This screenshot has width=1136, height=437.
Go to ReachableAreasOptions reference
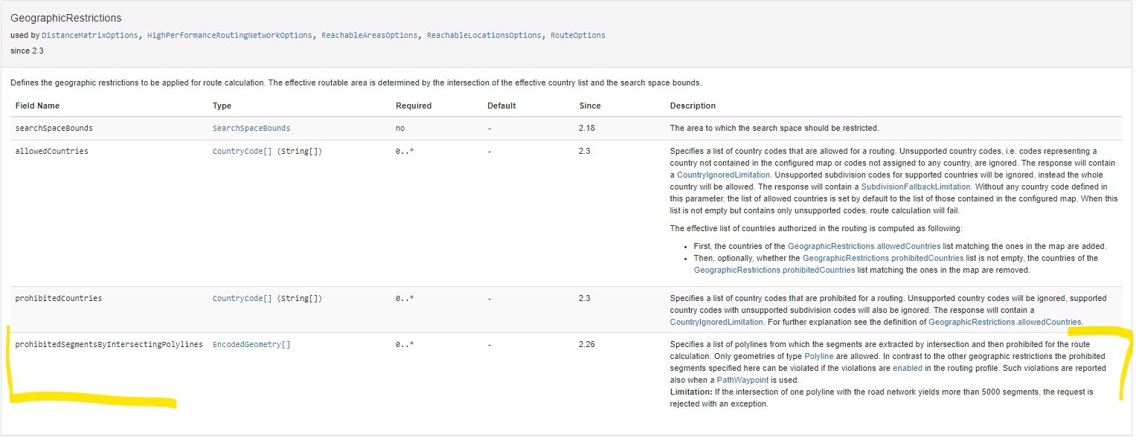click(x=370, y=36)
